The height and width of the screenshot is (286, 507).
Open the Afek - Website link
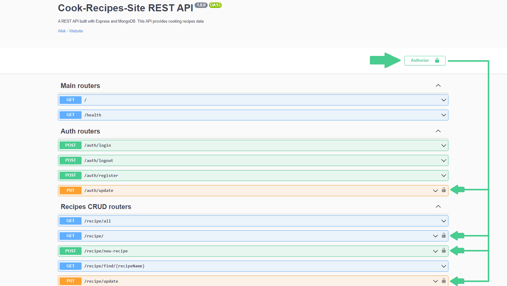pyautogui.click(x=70, y=31)
